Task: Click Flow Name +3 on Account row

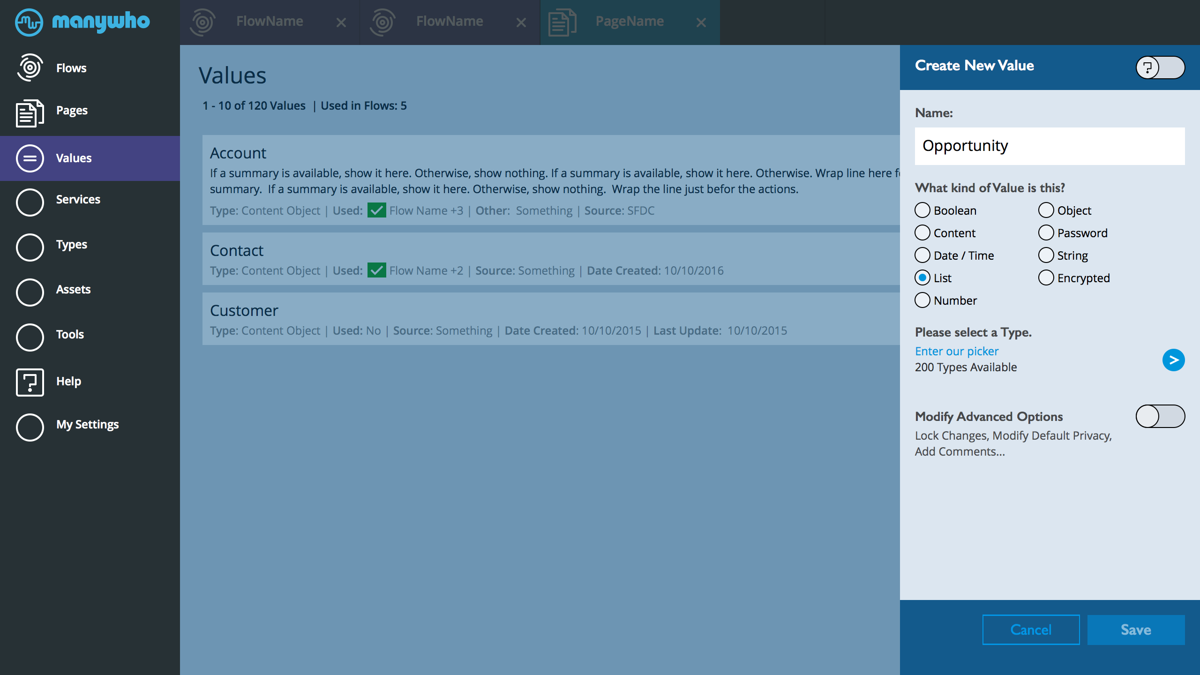Action: click(426, 210)
